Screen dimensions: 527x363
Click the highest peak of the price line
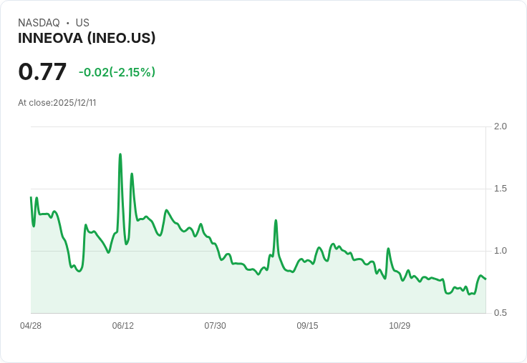(120, 154)
